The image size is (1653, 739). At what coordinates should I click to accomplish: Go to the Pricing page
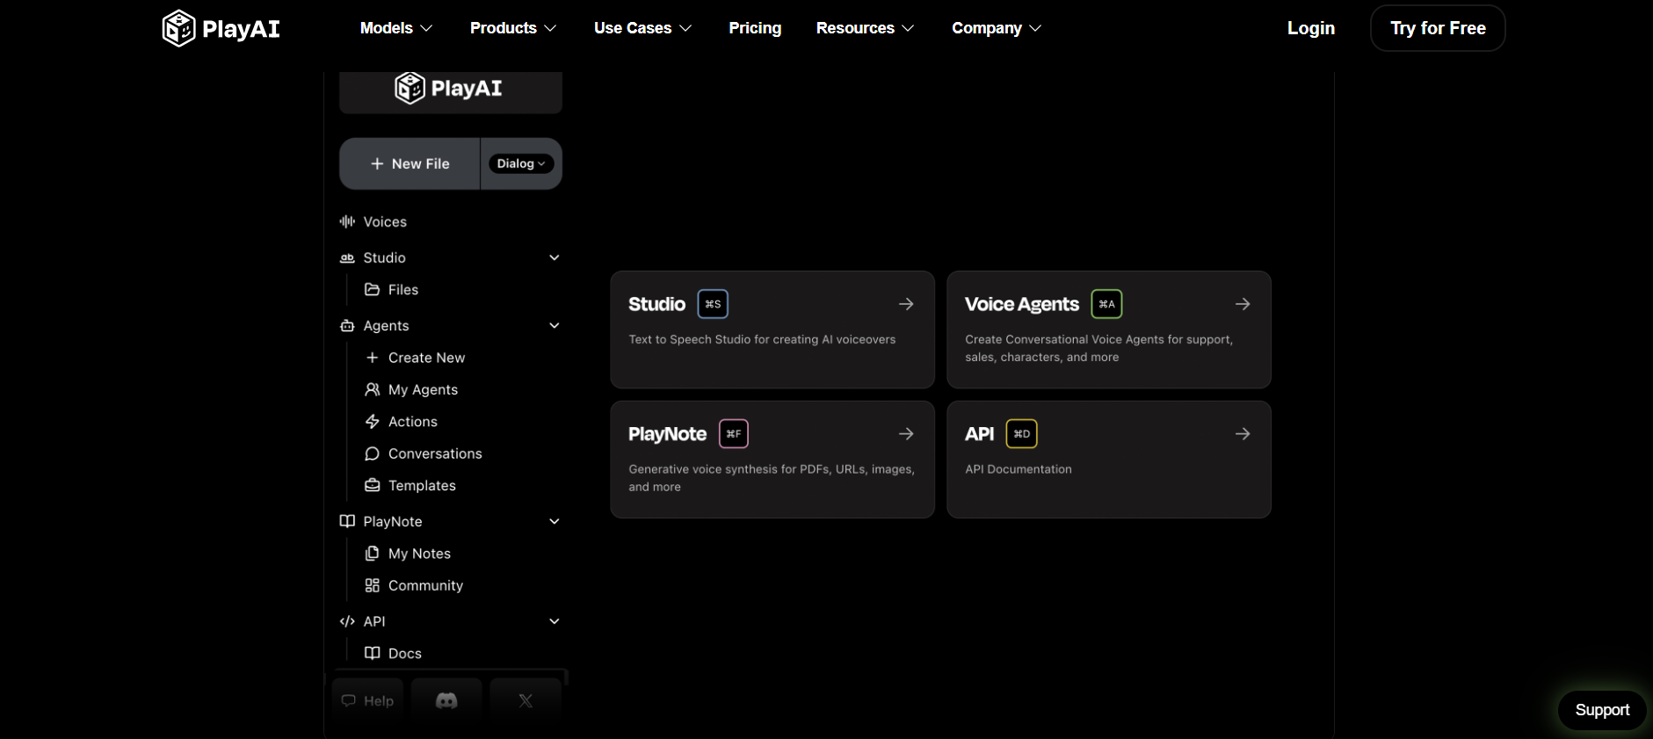tap(755, 28)
